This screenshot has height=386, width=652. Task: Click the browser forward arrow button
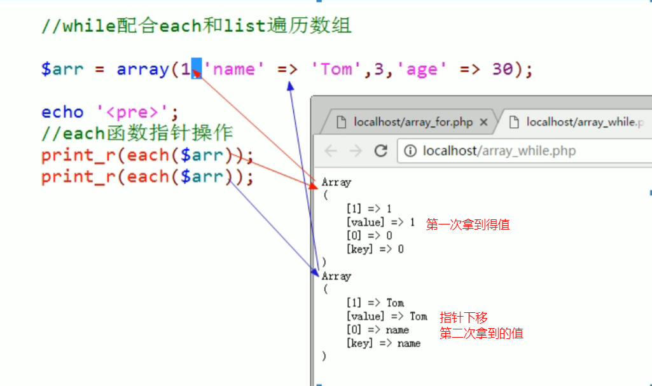pyautogui.click(x=356, y=151)
